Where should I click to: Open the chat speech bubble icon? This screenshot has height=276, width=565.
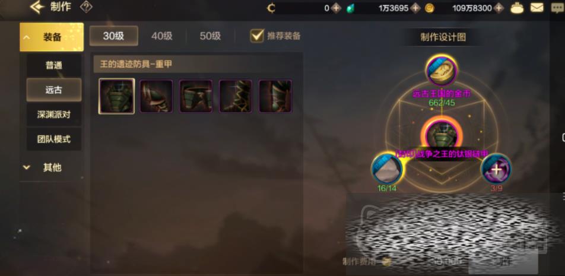[x=557, y=8]
